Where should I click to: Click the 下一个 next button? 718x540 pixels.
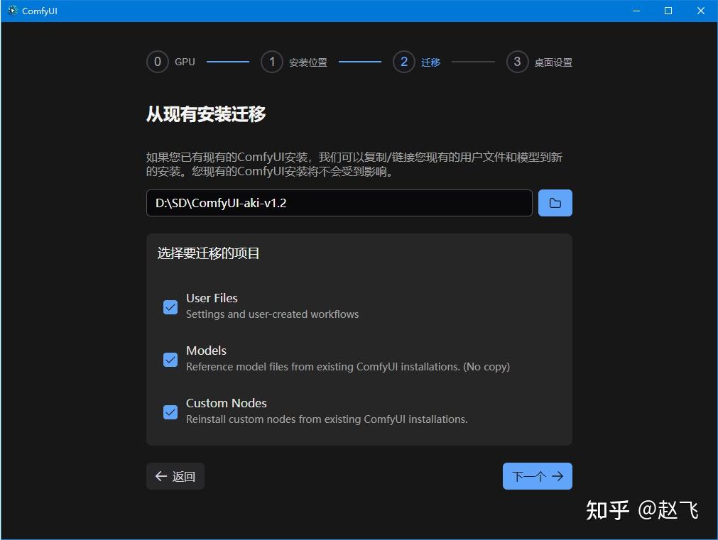pyautogui.click(x=538, y=476)
